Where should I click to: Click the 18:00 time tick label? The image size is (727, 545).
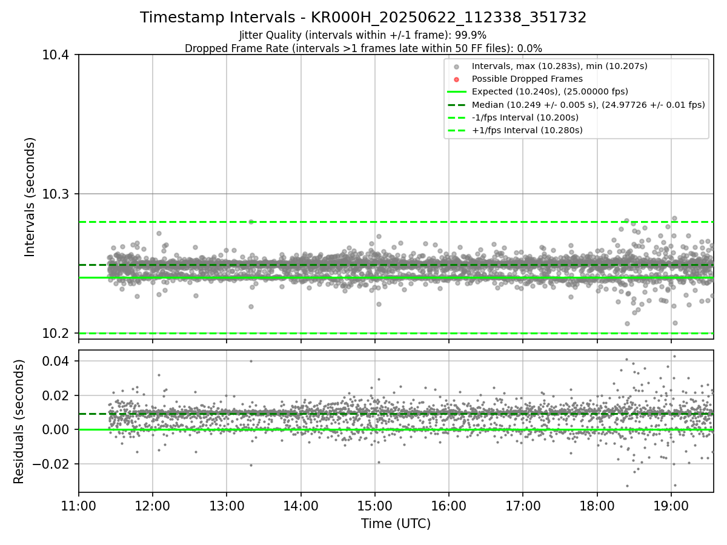point(597,505)
